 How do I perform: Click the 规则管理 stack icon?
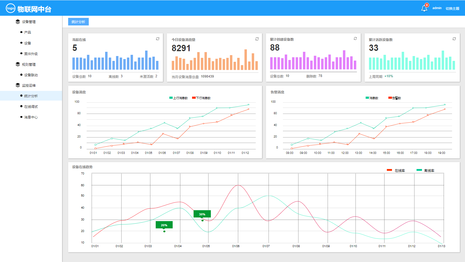18,64
